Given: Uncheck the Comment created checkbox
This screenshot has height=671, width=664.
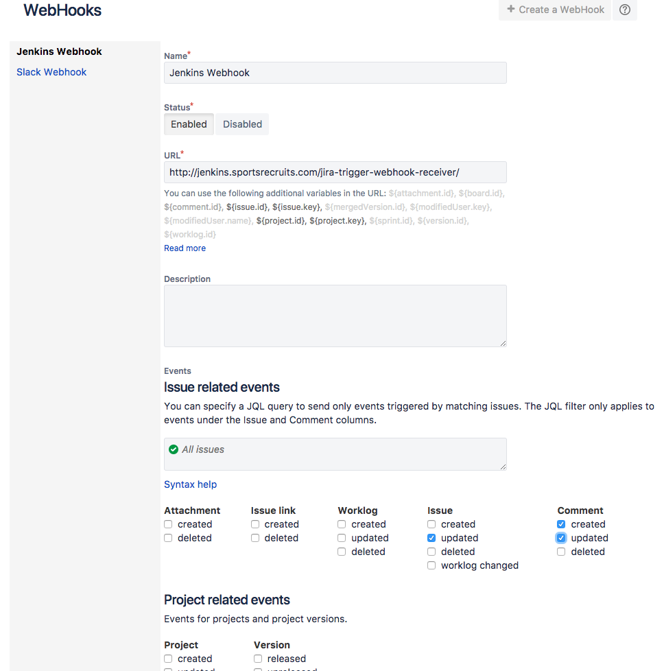Looking at the screenshot, I should [561, 524].
